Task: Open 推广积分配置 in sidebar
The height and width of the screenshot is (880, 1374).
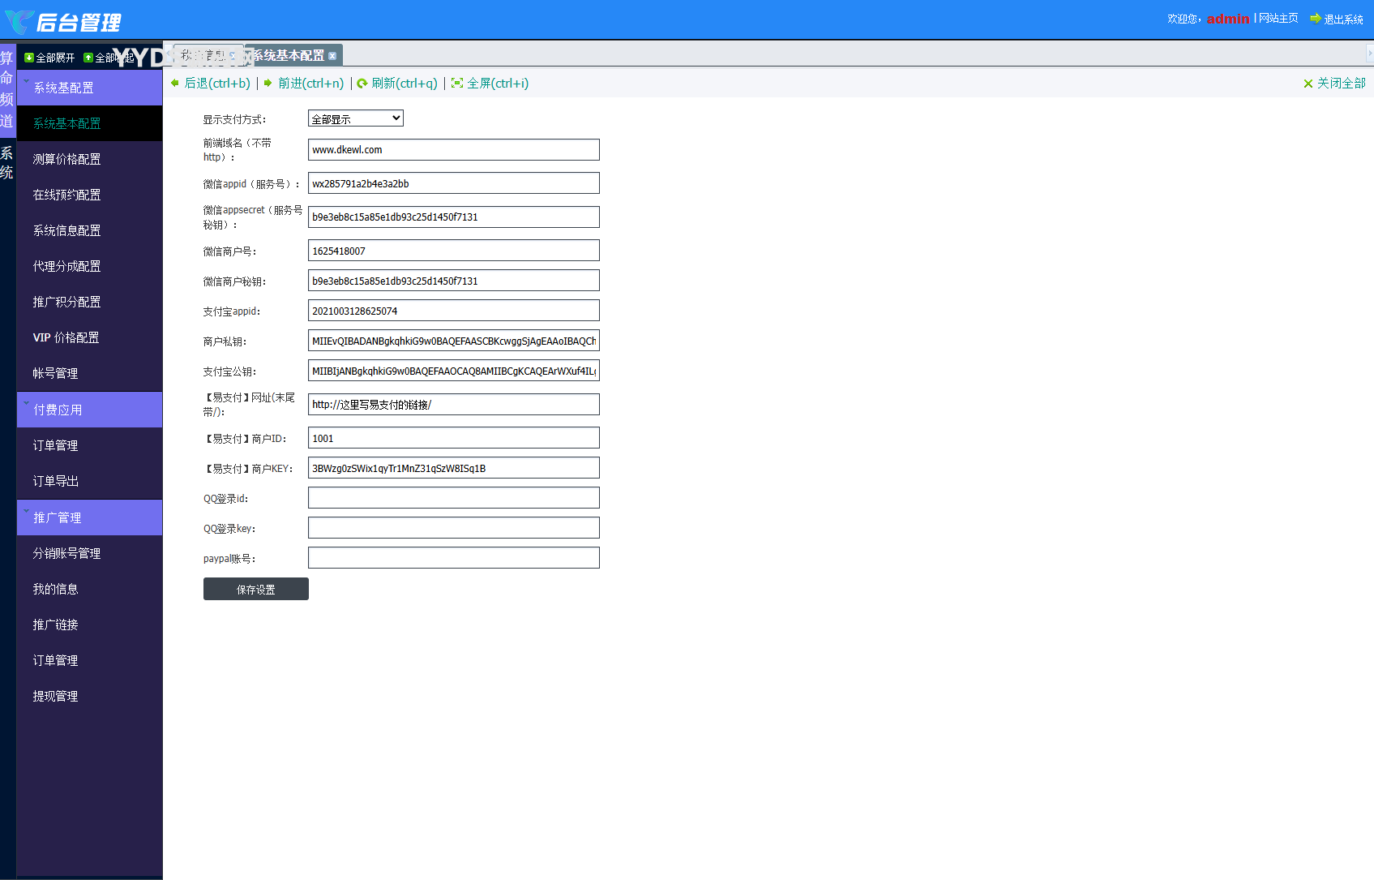Action: 89,302
